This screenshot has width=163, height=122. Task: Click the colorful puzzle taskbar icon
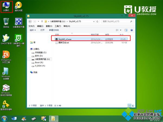44,118
